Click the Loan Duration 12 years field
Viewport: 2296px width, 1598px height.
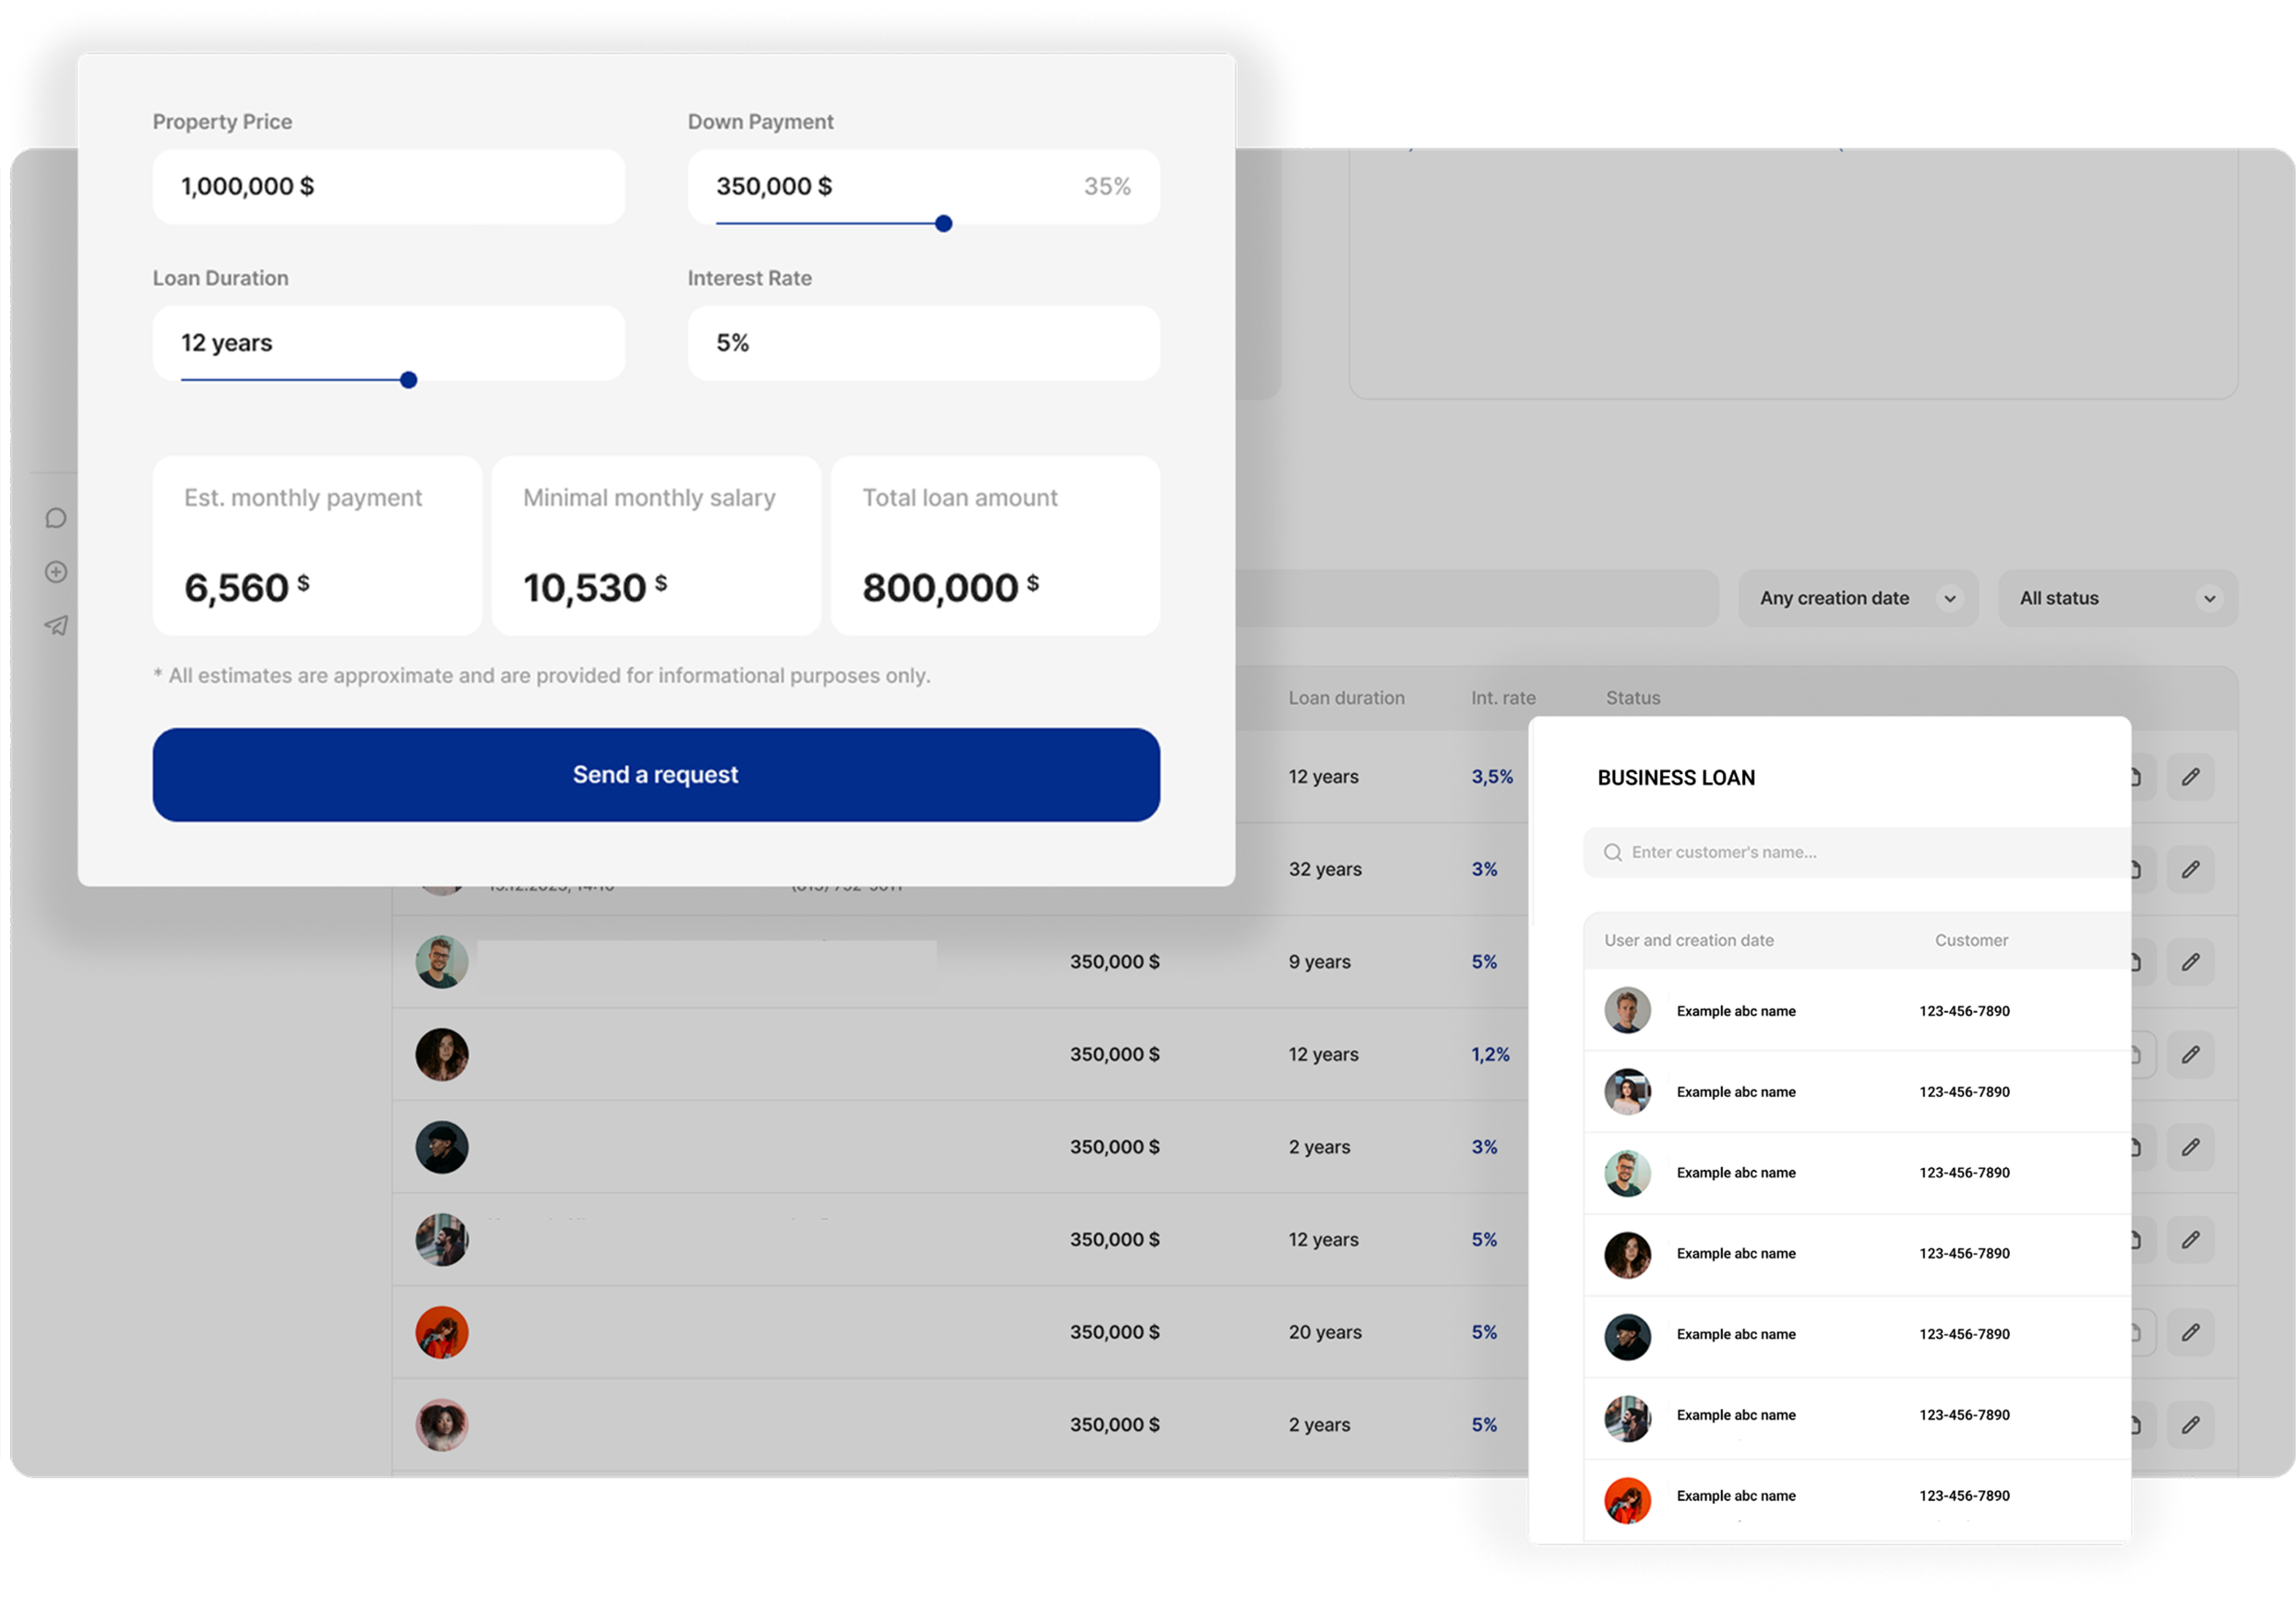[389, 343]
